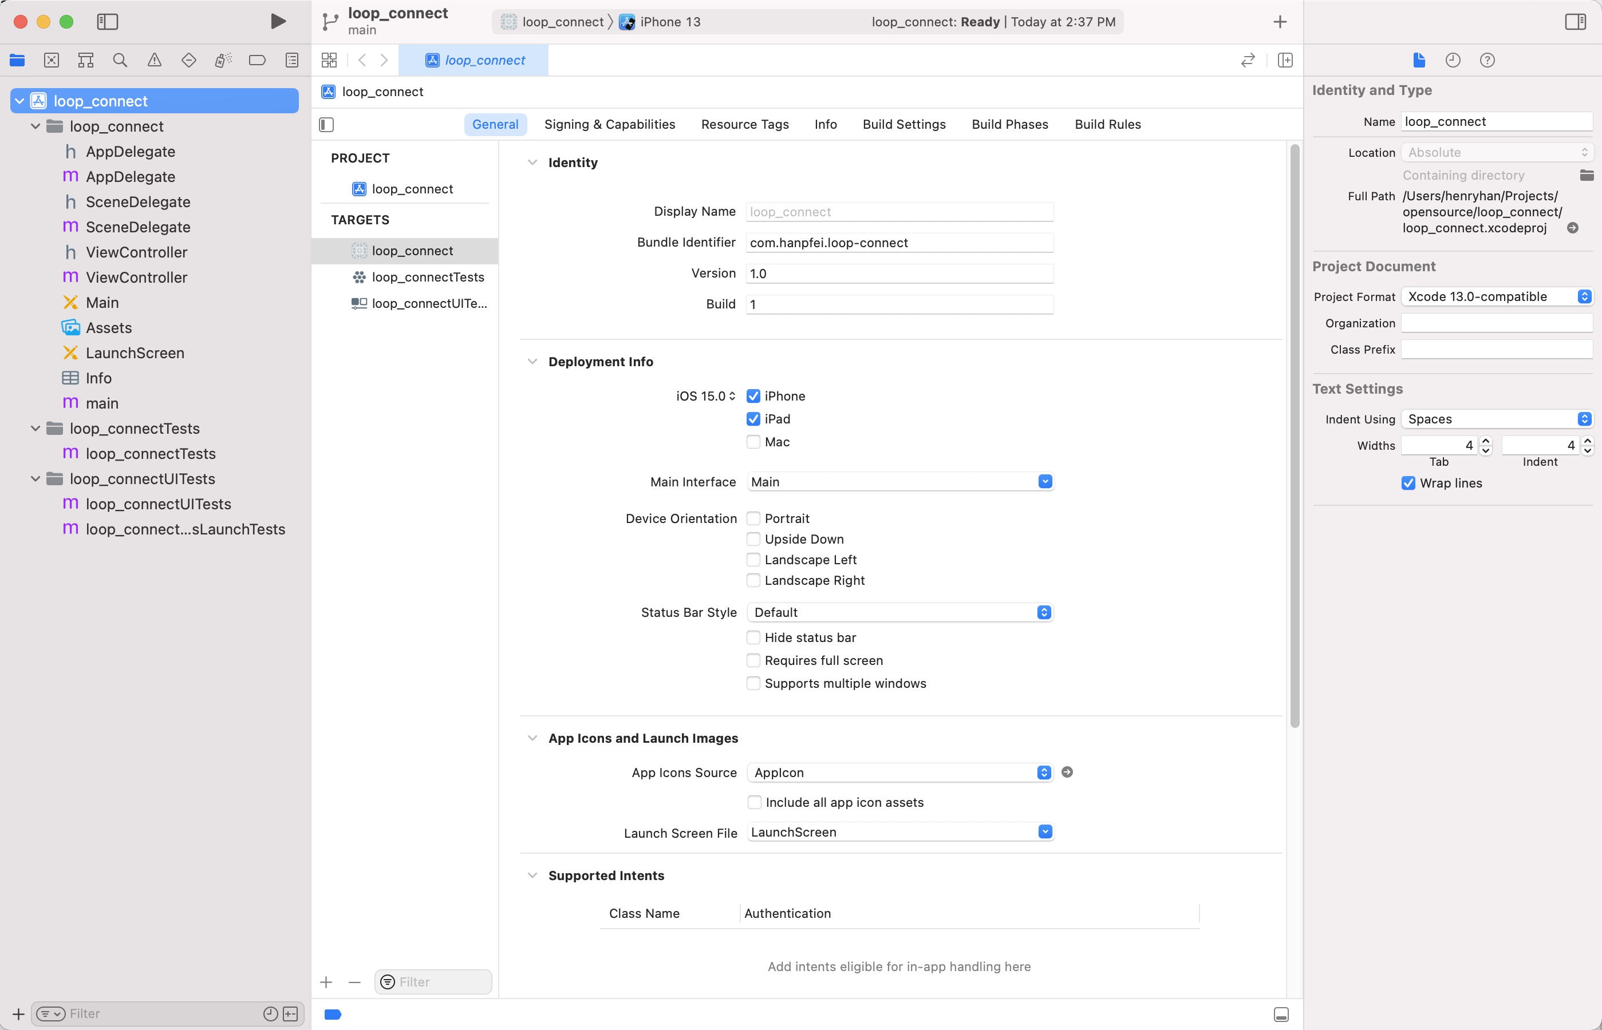Open the related items grid icon
Screen dimensions: 1602x1030
point(329,60)
